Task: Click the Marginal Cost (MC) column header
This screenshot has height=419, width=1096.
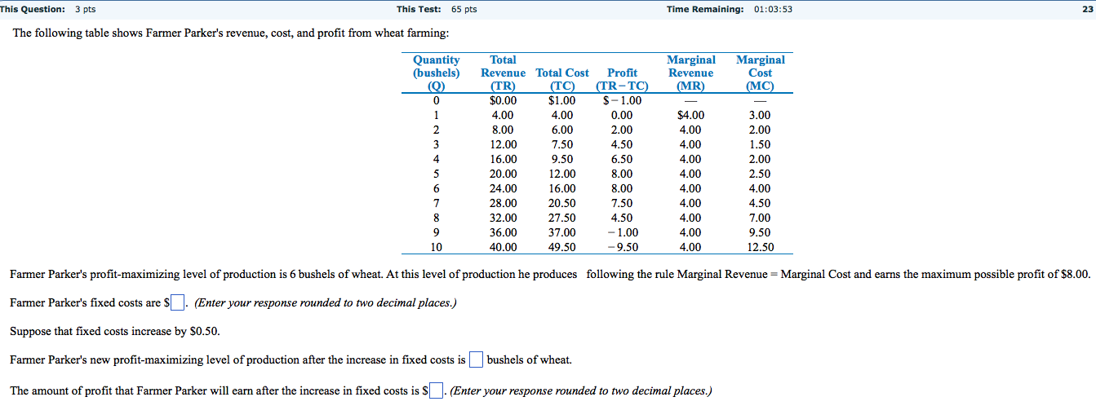Action: coord(760,73)
